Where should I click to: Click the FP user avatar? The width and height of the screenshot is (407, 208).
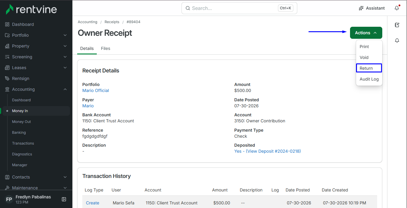[9, 199]
